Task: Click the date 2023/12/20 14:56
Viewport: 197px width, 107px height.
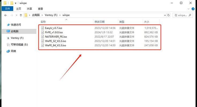Action: [105, 28]
